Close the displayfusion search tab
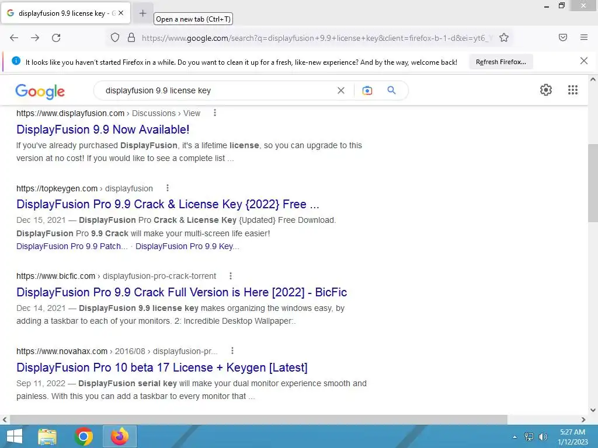Screen dimensions: 598x448 tap(121, 13)
